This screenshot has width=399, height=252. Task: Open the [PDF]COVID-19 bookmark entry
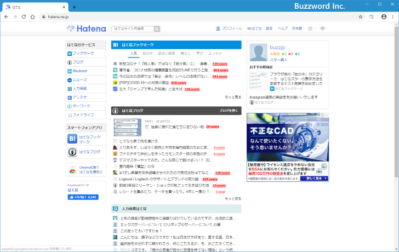144,83
